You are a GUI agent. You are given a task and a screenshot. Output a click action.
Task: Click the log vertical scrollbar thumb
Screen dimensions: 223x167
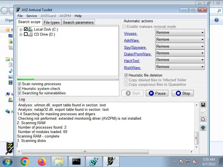tap(197, 138)
